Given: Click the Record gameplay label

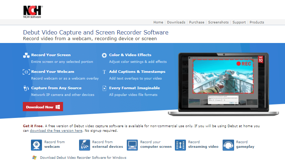Looking at the screenshot, I should 245,145.
